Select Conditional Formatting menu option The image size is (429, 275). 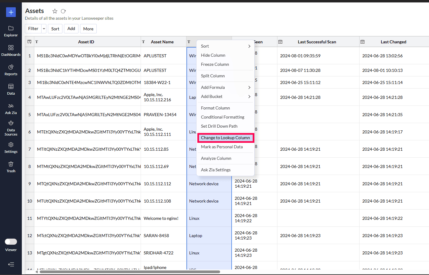(223, 117)
